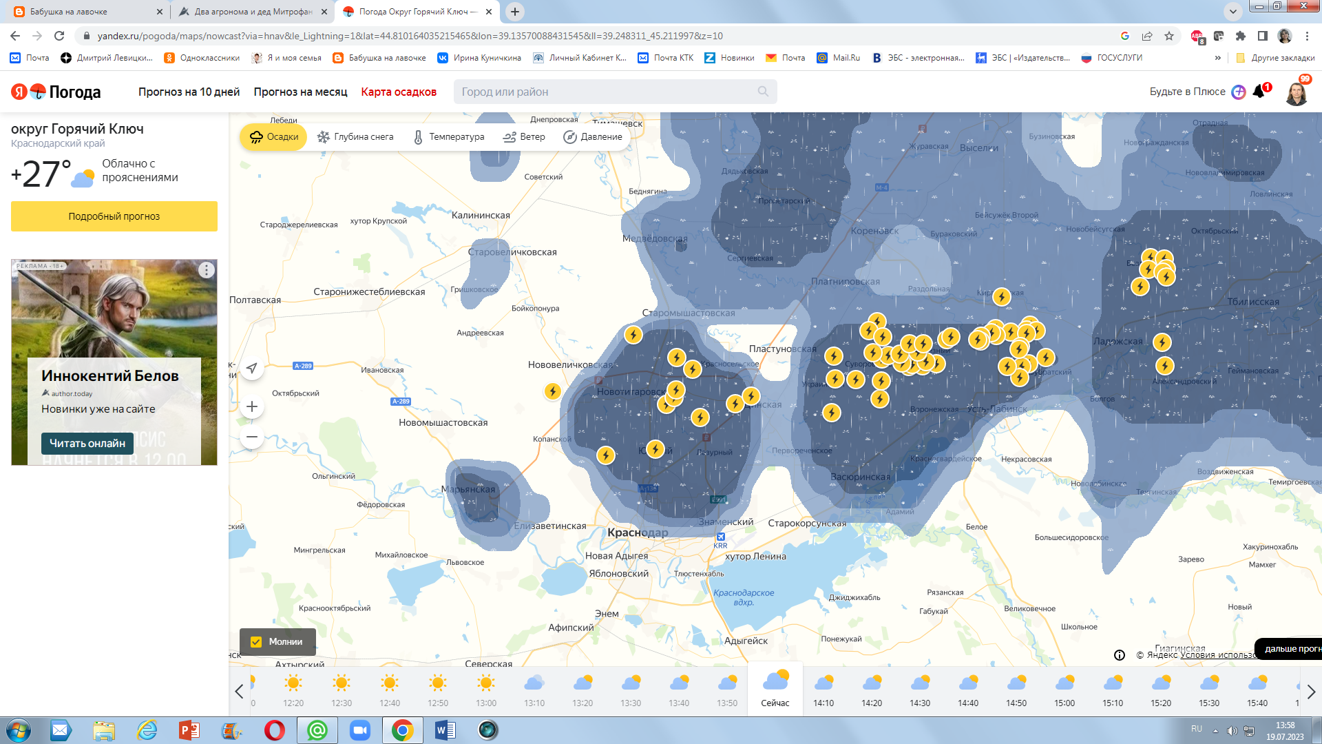Click the Подробный прогноз button

point(114,216)
